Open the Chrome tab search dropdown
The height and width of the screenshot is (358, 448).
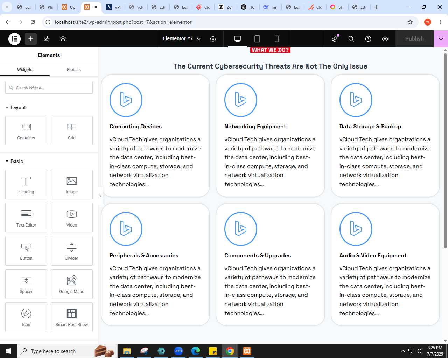click(7, 7)
